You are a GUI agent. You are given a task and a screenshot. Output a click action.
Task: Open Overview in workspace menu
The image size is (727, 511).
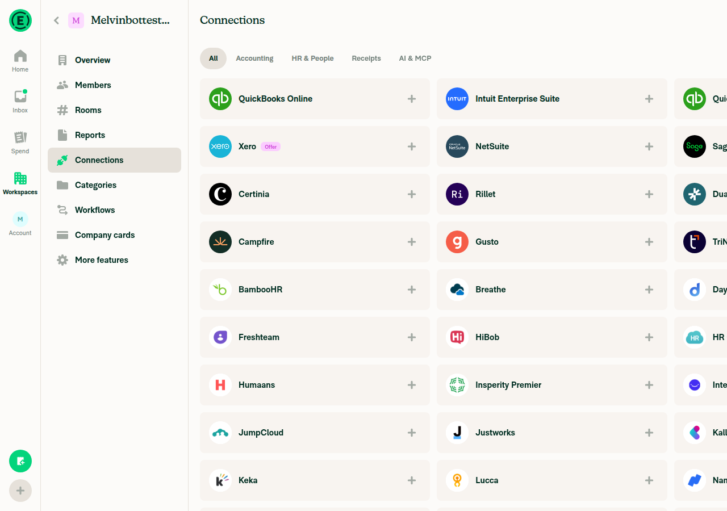(114, 60)
